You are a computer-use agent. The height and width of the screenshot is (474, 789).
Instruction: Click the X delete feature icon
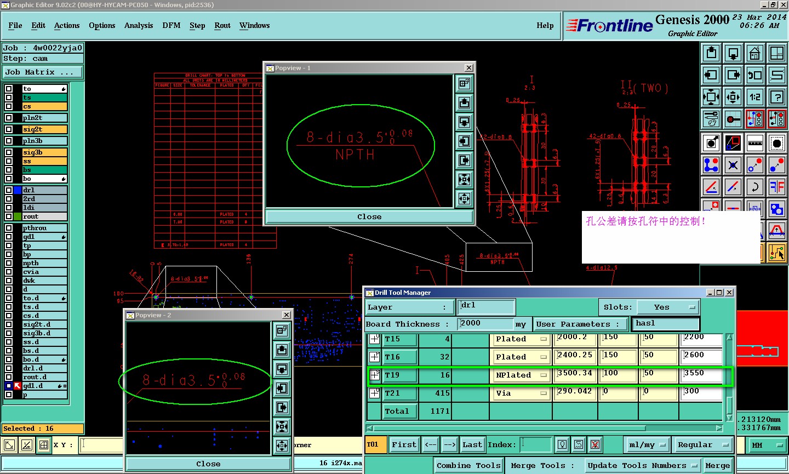coord(733,165)
